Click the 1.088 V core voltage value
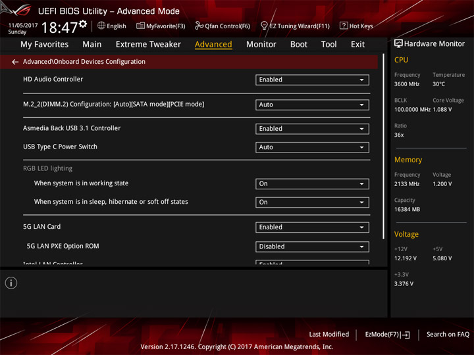 (442, 110)
